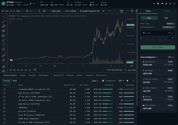Open the candlestick chart type icon
This screenshot has width=178, height=125.
point(27,11)
